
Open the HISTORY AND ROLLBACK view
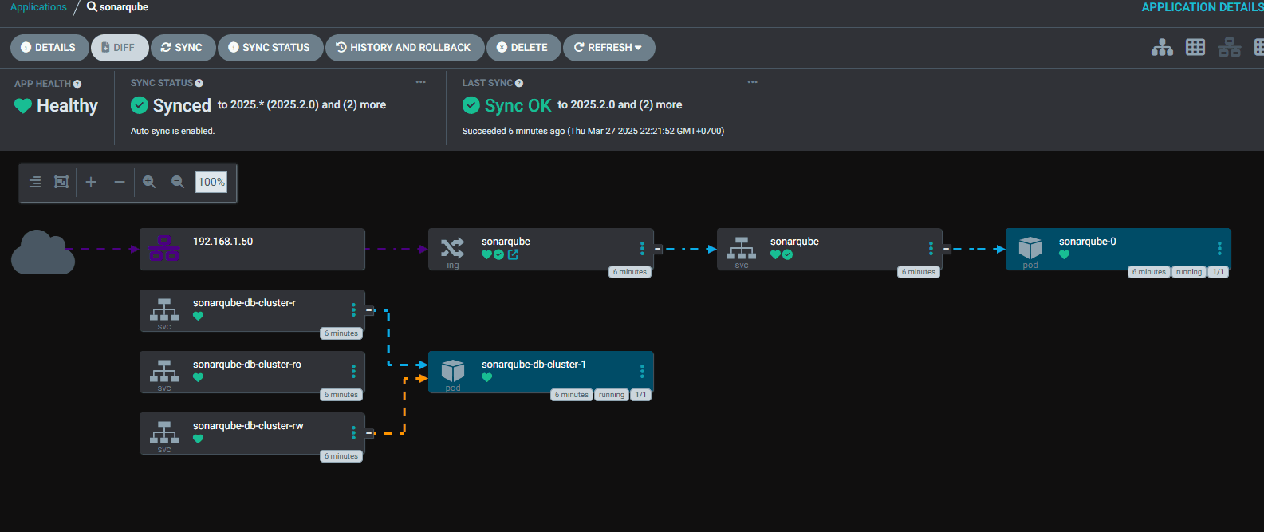[x=404, y=48]
